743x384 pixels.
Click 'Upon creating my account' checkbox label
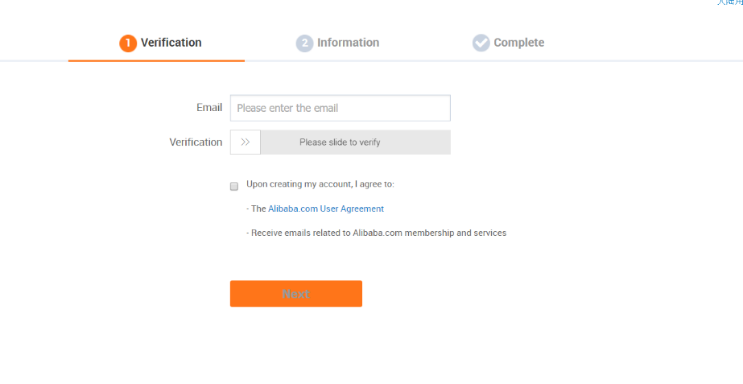pos(320,184)
